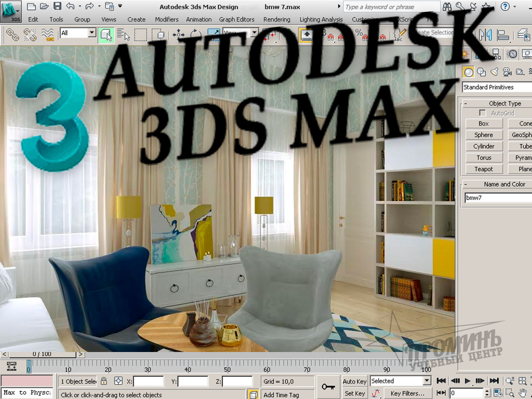Click the Play Animation button
This screenshot has width=532, height=399.
click(468, 381)
